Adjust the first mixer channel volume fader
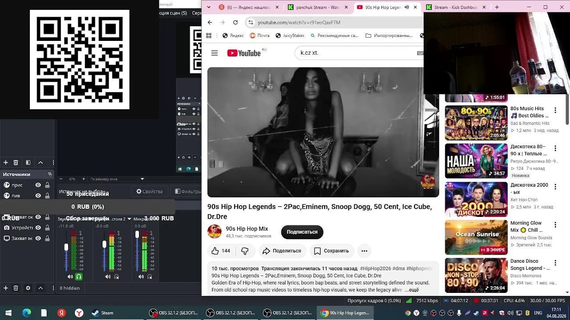The height and width of the screenshot is (320, 570). coord(66,247)
